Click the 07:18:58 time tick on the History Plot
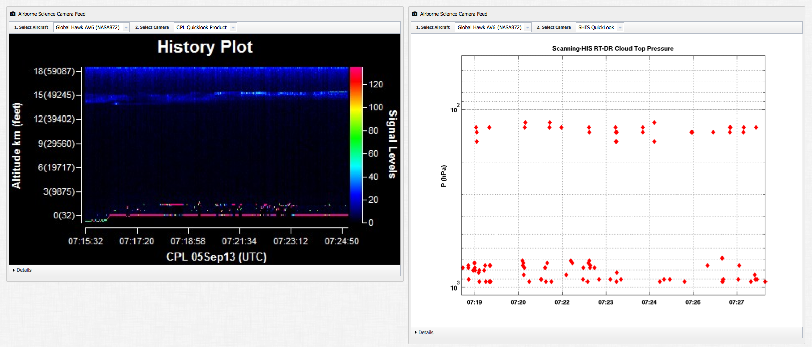This screenshot has height=347, width=812. tap(188, 241)
